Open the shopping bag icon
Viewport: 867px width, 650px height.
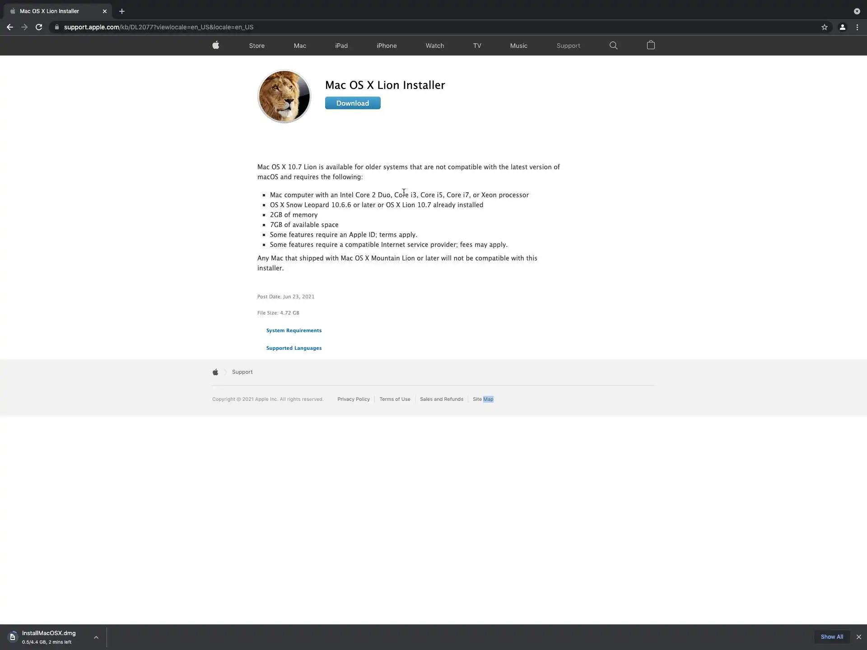pos(651,45)
